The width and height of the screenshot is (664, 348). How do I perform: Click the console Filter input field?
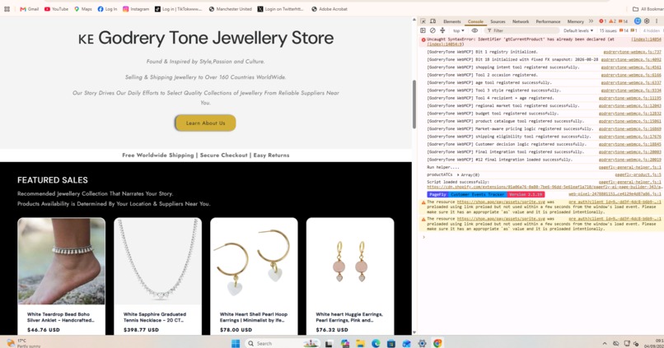click(x=523, y=30)
